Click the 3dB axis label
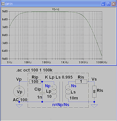The height and width of the screenshot is (121, 117). [5, 27]
